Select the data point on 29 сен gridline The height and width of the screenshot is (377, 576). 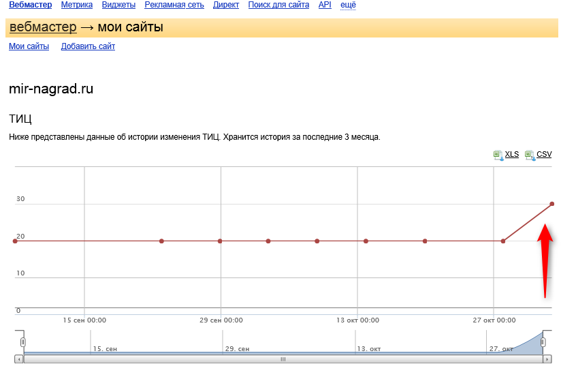point(220,241)
